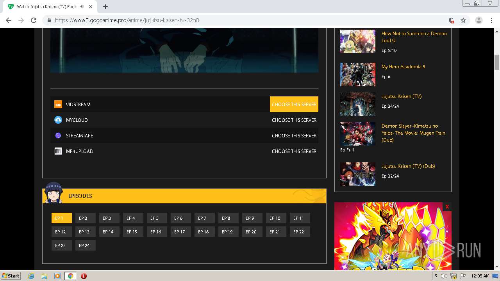500x281 pixels.
Task: Open the media player taskbar icon
Action: [x=57, y=276]
